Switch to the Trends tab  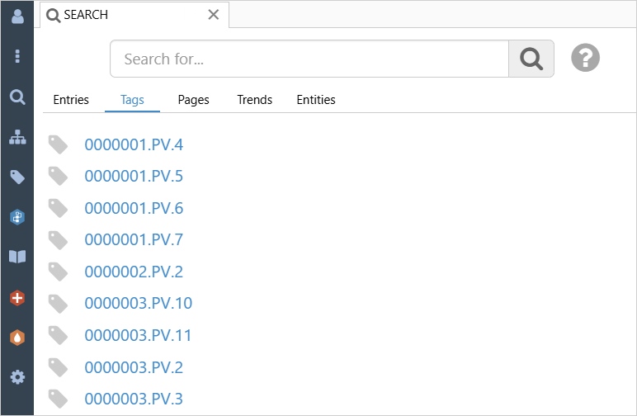click(x=254, y=100)
